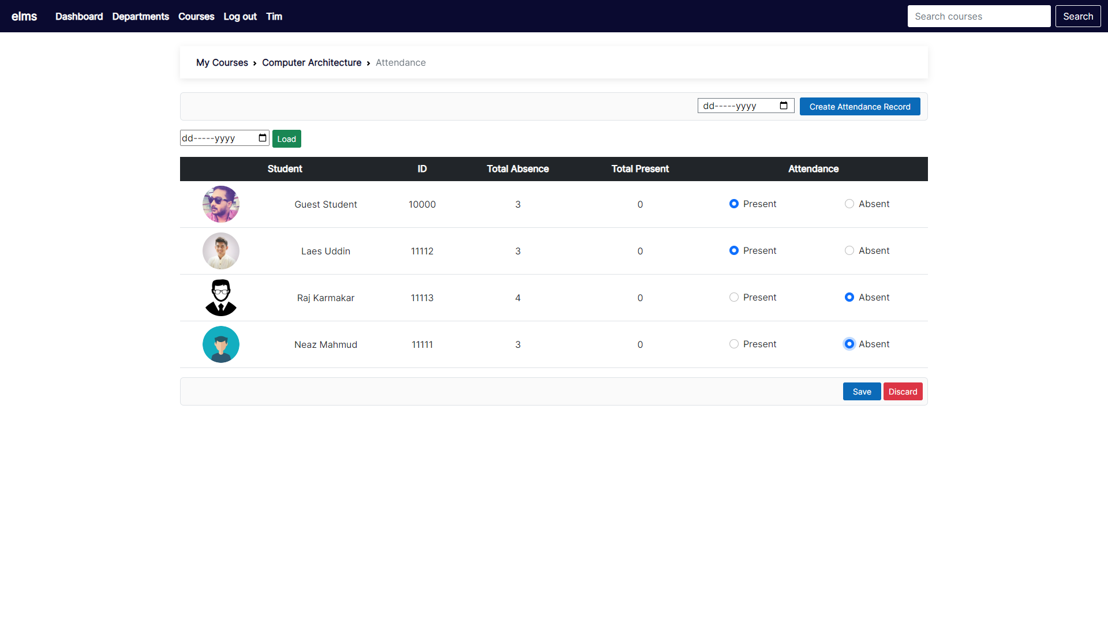The height and width of the screenshot is (623, 1108).
Task: Click Log out in the navbar
Action: coord(240,16)
